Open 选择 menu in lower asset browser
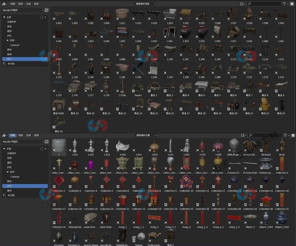The width and height of the screenshot is (296, 246). tap(21, 135)
